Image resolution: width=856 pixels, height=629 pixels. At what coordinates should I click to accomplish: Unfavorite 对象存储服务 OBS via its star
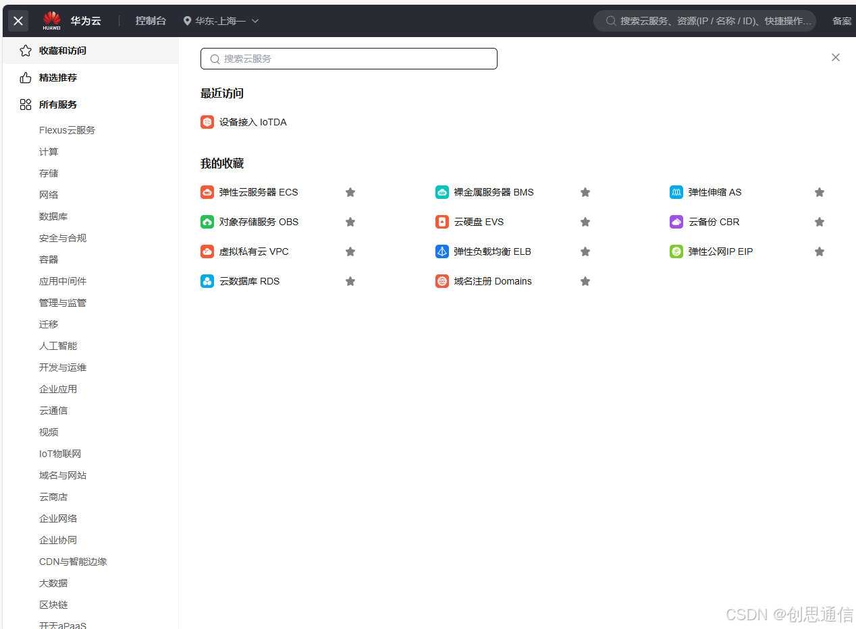pos(350,222)
